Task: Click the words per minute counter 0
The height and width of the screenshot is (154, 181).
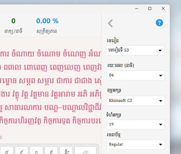Action: pos(13,21)
